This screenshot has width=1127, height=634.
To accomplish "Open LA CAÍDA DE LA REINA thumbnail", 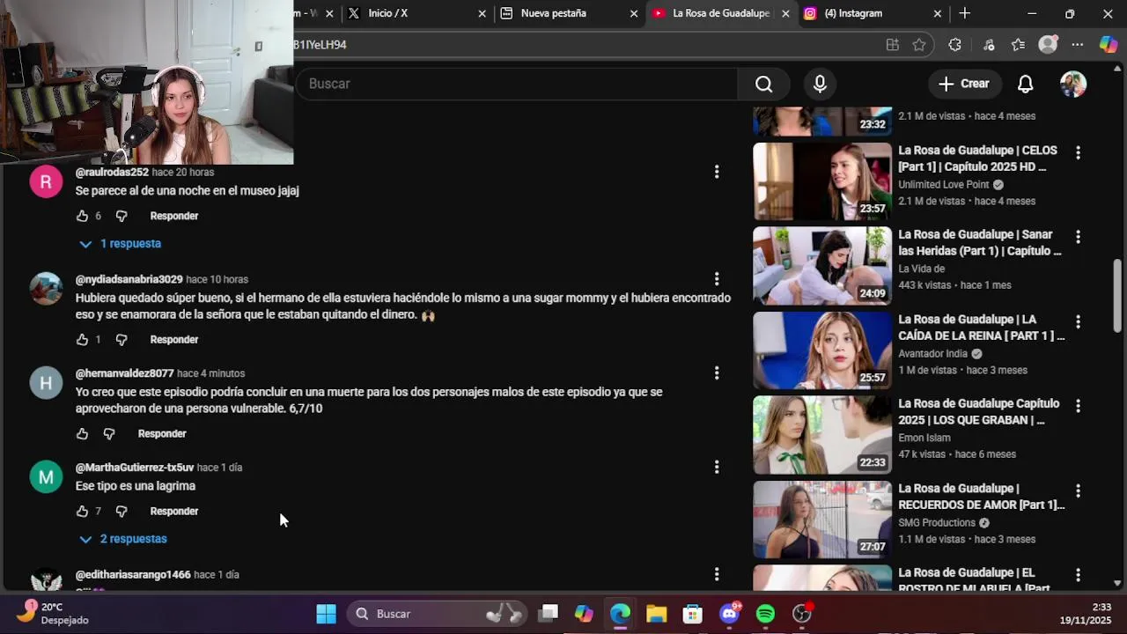I will (x=822, y=350).
